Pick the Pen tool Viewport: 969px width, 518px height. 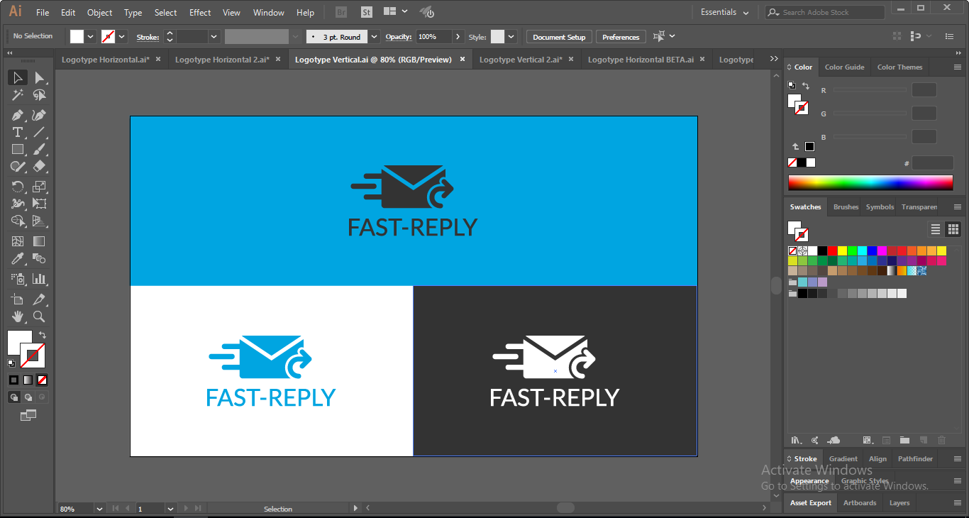click(18, 115)
